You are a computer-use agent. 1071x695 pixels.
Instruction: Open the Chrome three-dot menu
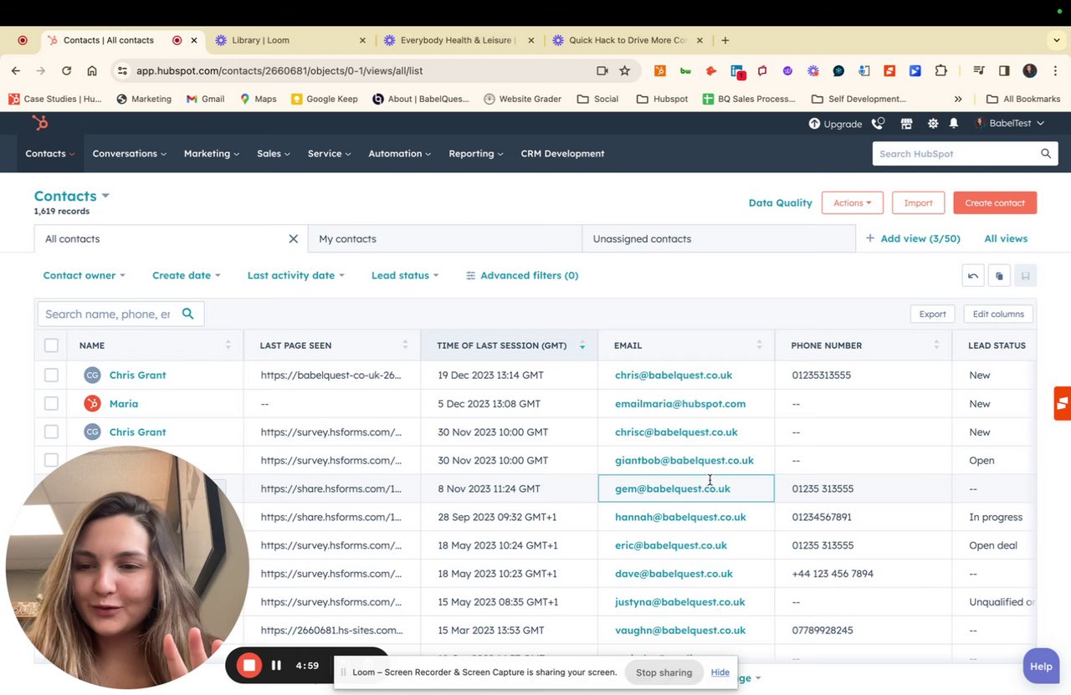pyautogui.click(x=1055, y=71)
